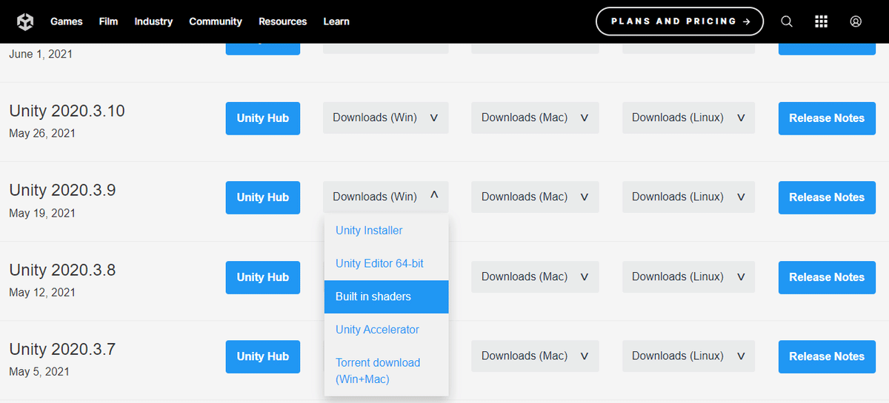This screenshot has width=889, height=403.
Task: Click Unity Hub for Unity 2020.3.7
Action: (x=263, y=356)
